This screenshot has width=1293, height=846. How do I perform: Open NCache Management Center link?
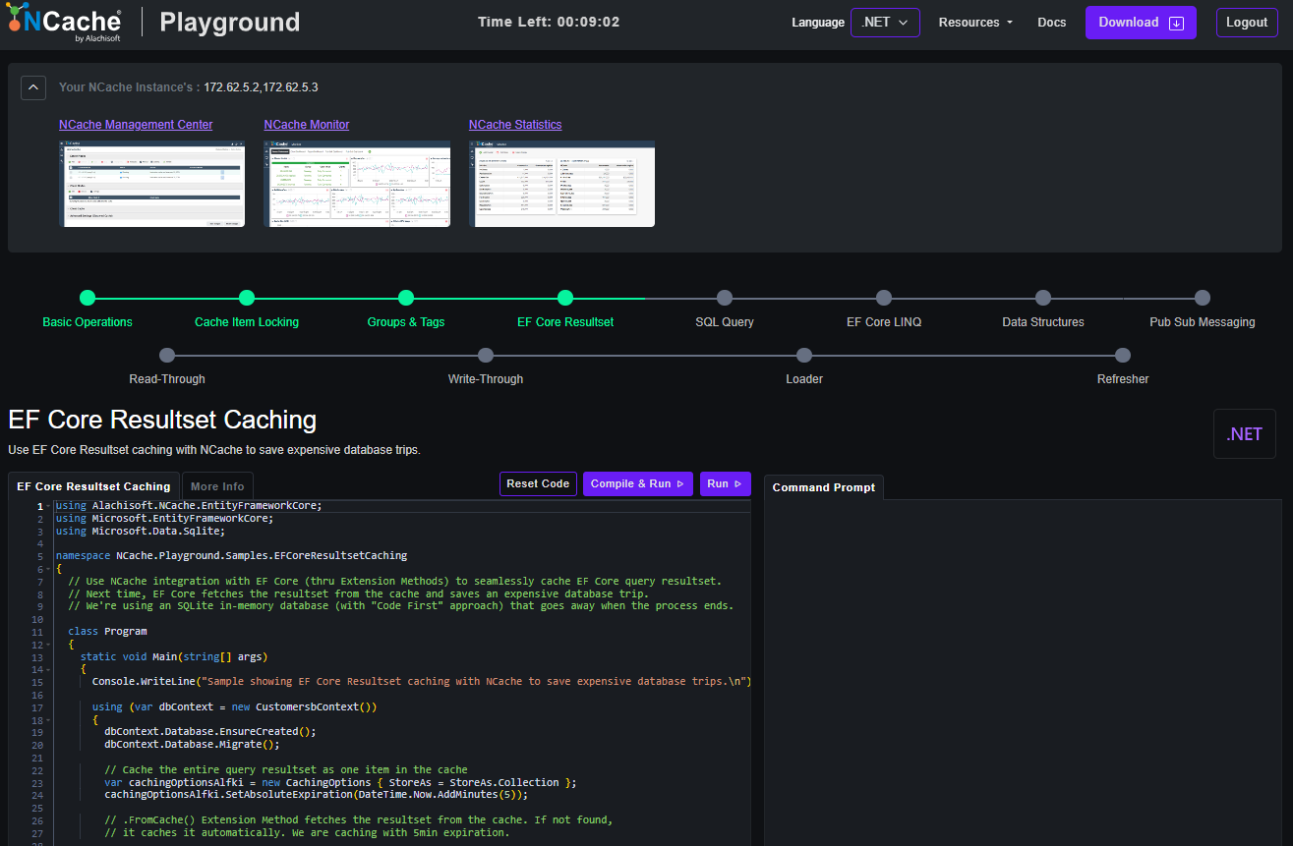pyautogui.click(x=136, y=125)
